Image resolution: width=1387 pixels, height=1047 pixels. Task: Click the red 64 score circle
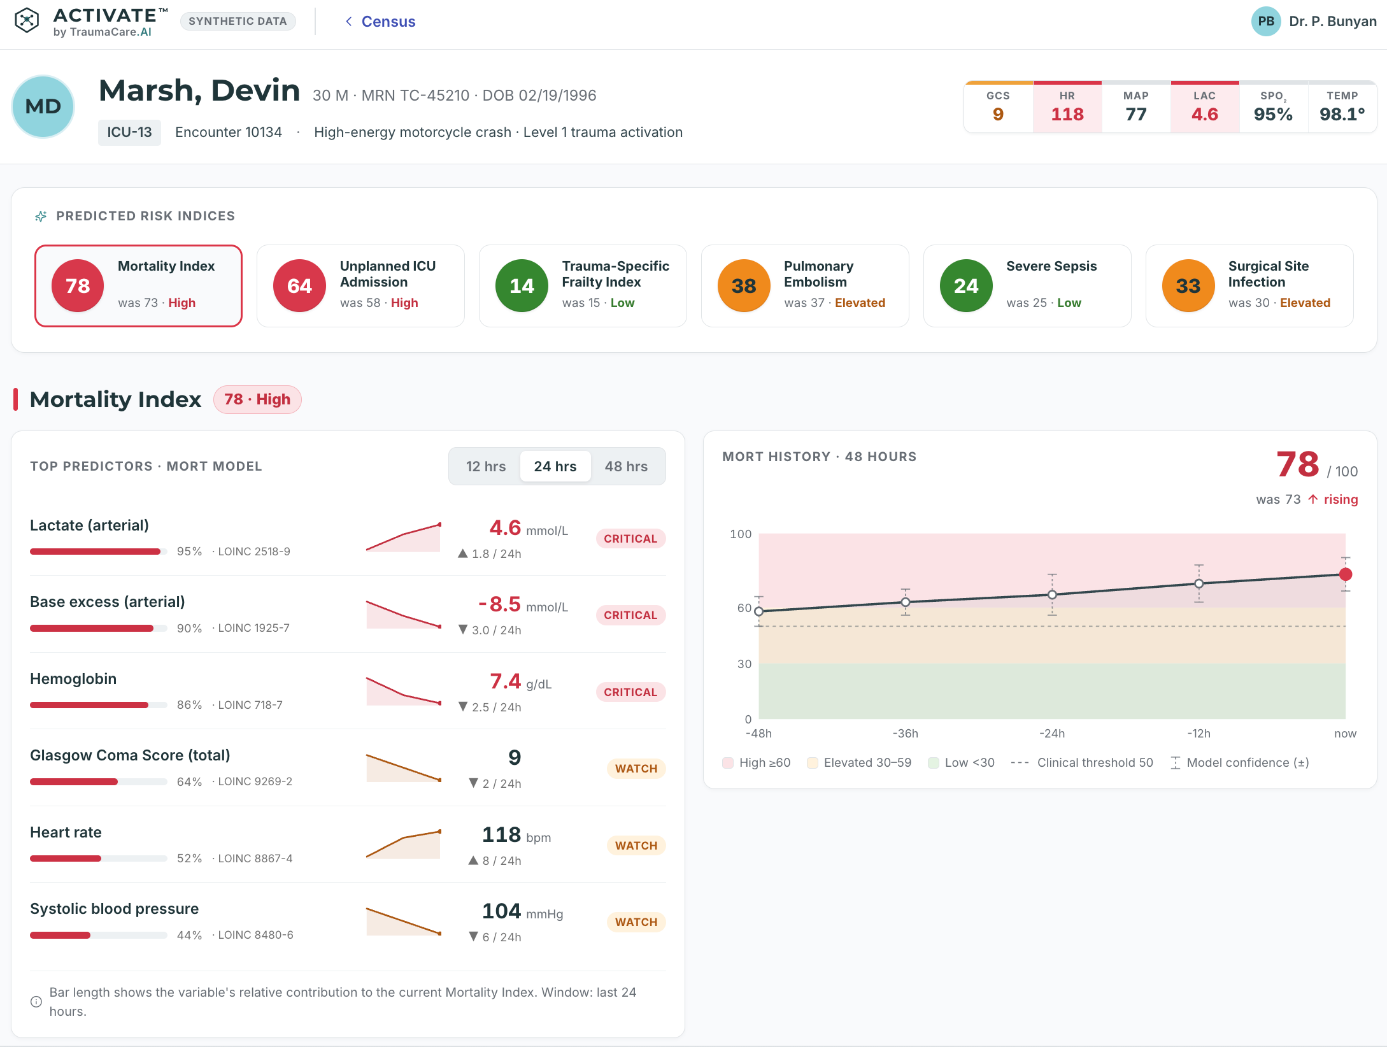299,286
